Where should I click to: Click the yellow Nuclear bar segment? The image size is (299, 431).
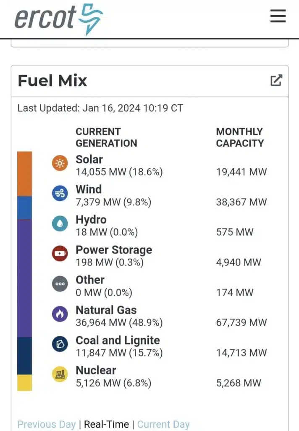(24, 383)
